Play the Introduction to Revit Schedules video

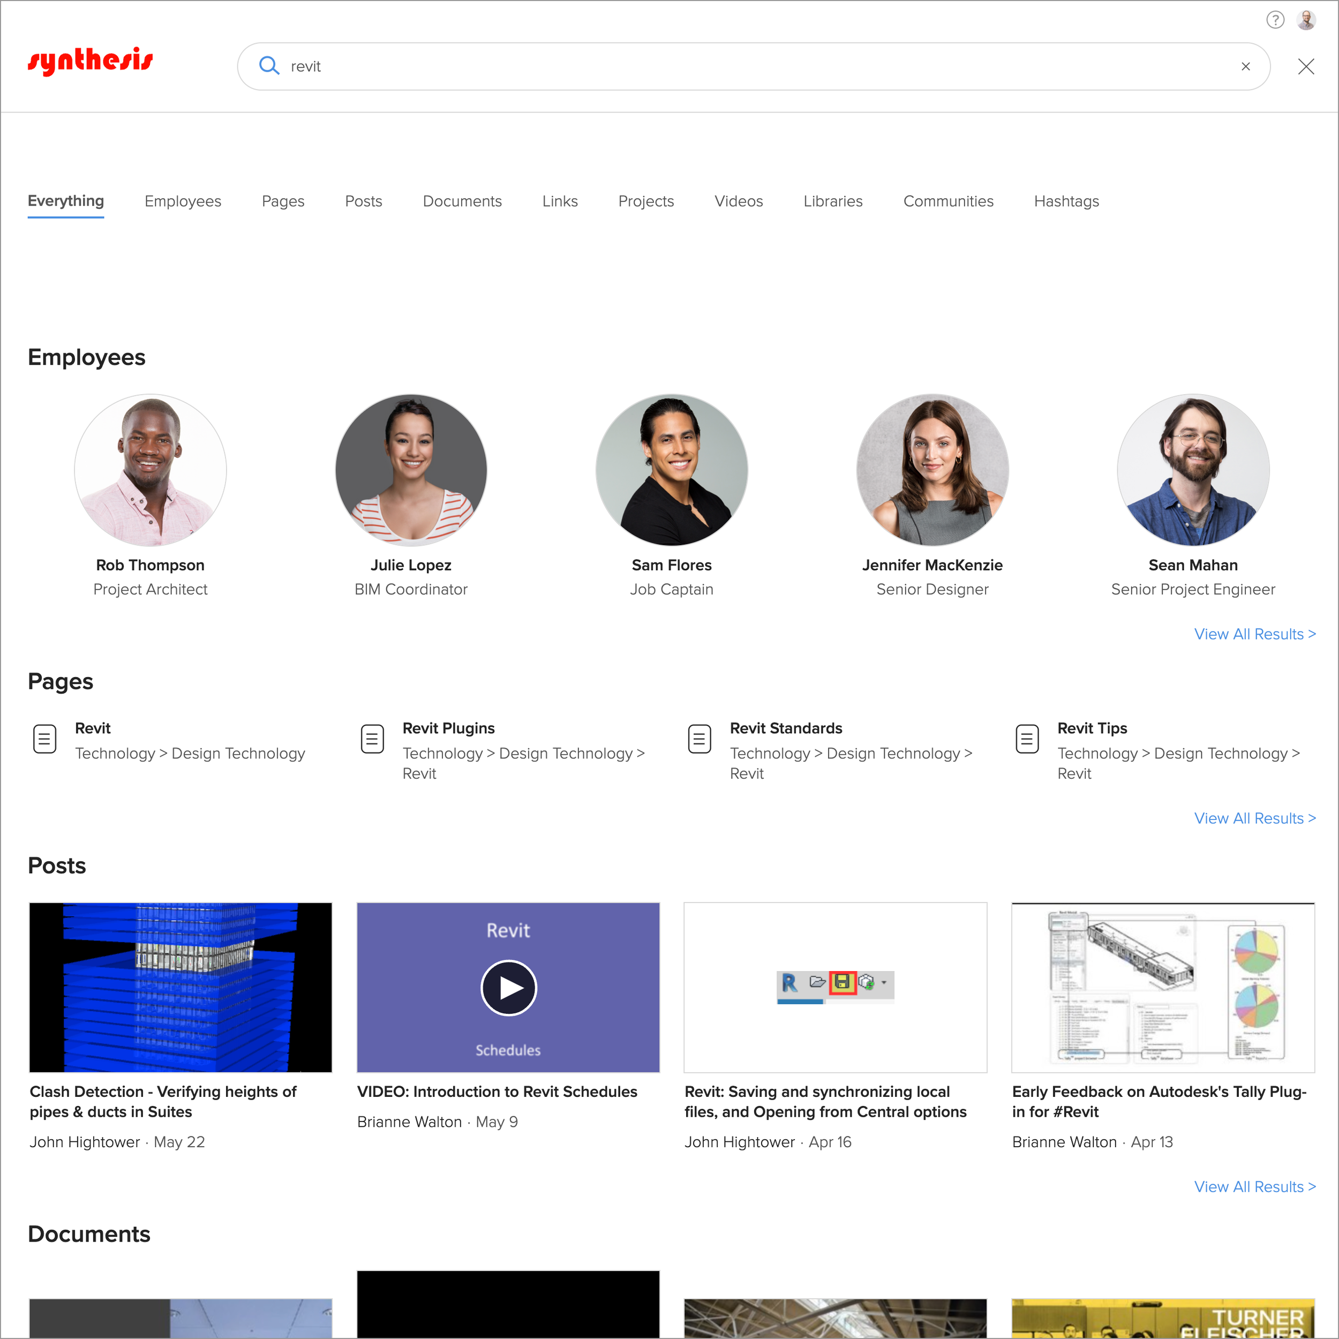[508, 988]
